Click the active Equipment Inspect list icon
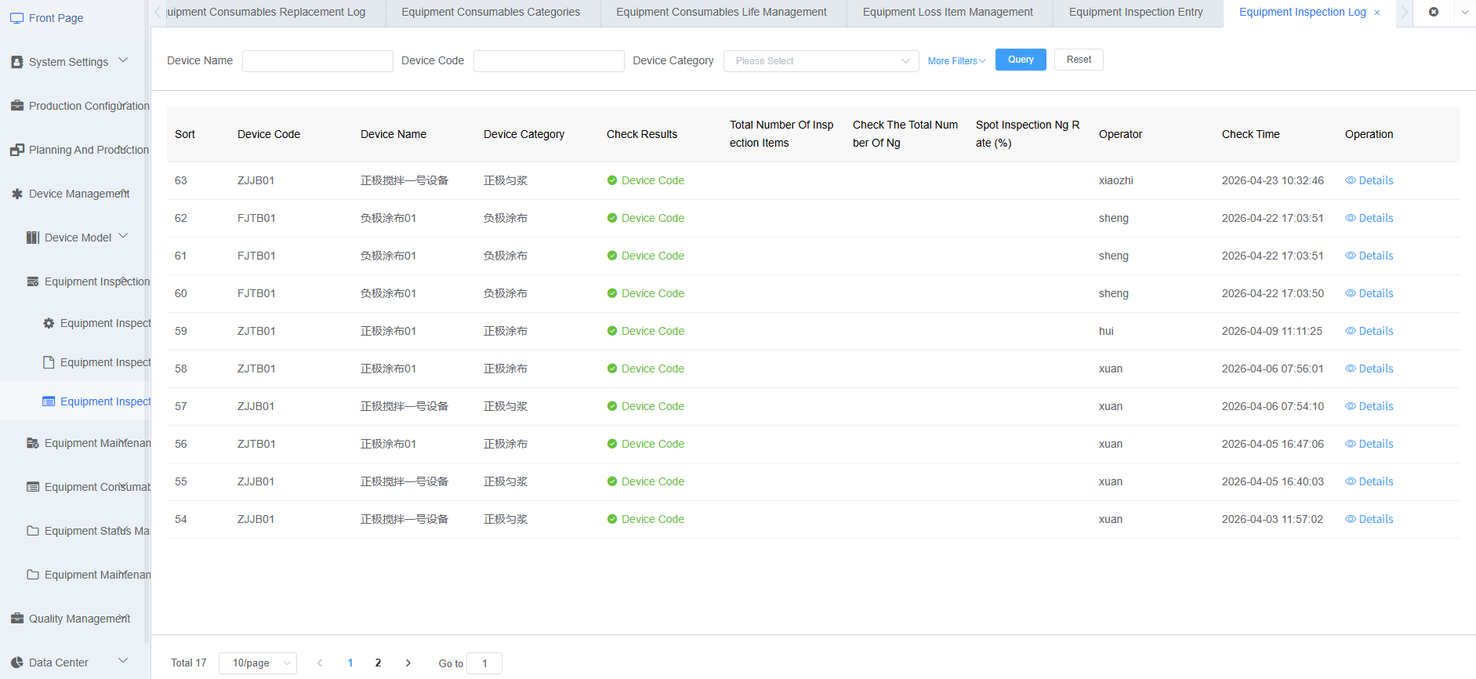This screenshot has width=1476, height=679. point(49,401)
